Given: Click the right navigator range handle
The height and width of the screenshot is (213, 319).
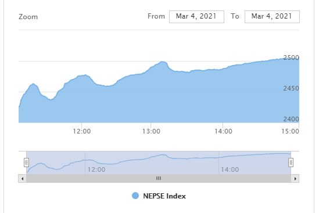Looking at the screenshot, I should click(x=291, y=163).
